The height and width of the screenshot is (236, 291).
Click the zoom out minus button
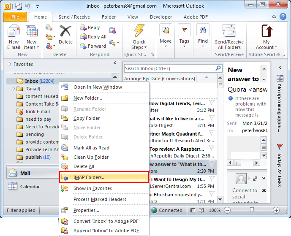pos(227,210)
